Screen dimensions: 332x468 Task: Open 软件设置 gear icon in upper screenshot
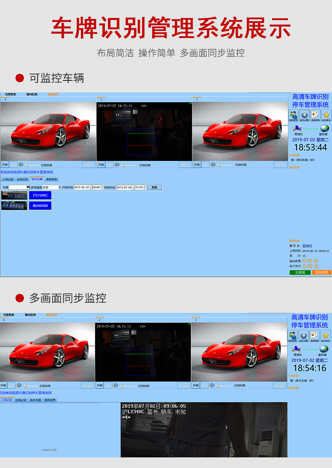point(305,115)
